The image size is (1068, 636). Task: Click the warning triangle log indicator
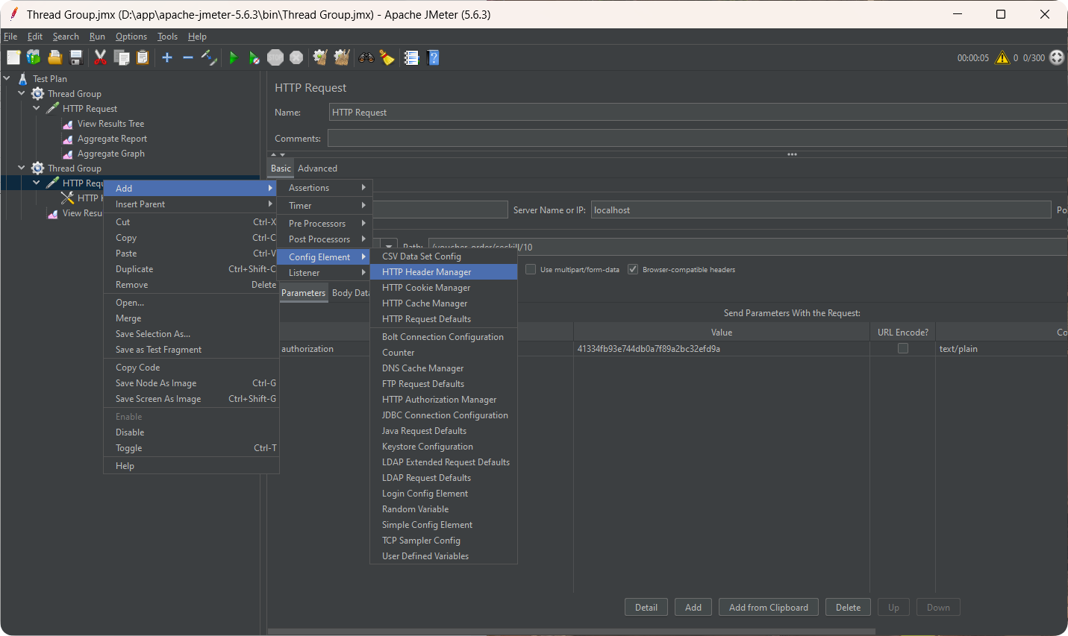[1002, 57]
